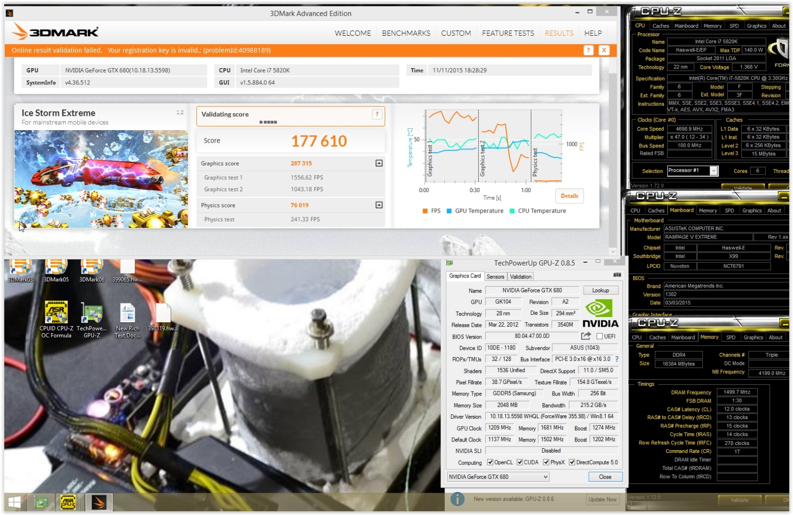Click the GPU-Z update info icon

pos(457,499)
